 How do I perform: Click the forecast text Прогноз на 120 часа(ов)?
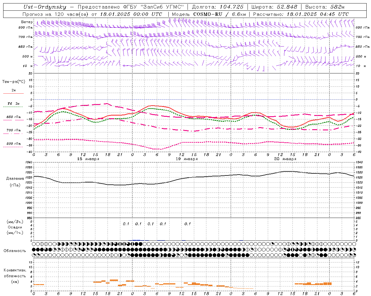tap(56, 14)
